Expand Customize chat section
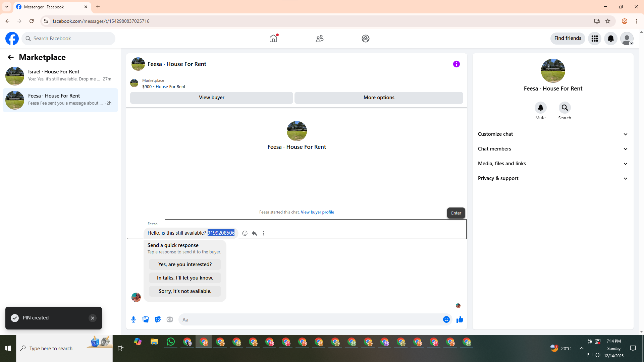 (553, 134)
